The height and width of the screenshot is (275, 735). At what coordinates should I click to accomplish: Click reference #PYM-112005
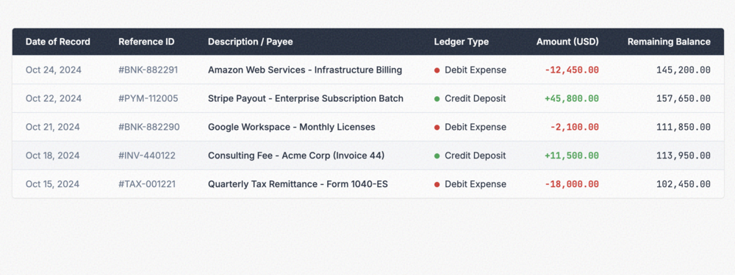pos(148,99)
